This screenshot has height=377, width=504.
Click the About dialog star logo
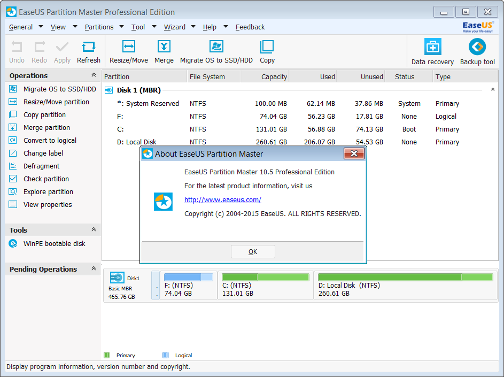pyautogui.click(x=164, y=202)
